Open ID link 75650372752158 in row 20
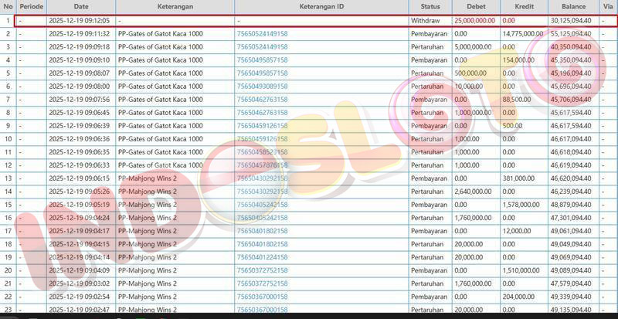618x319 pixels. 262,270
